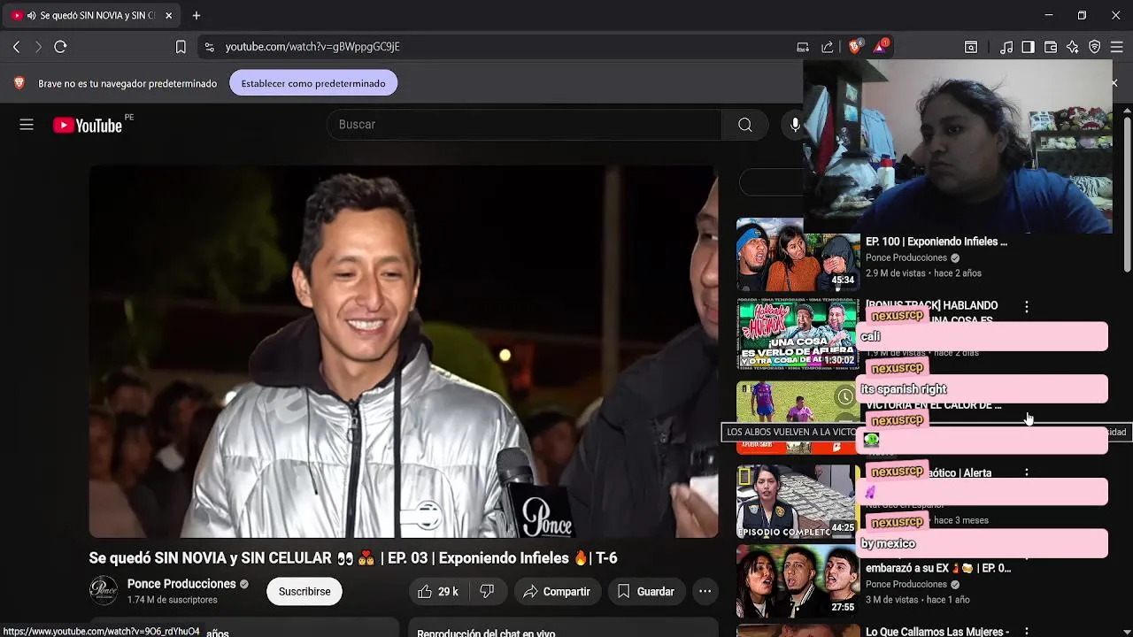Click the video title text
The width and height of the screenshot is (1133, 637).
click(353, 558)
